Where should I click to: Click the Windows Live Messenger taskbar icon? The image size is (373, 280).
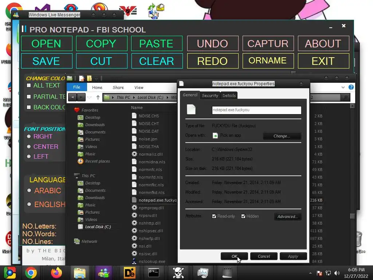click(x=104, y=273)
